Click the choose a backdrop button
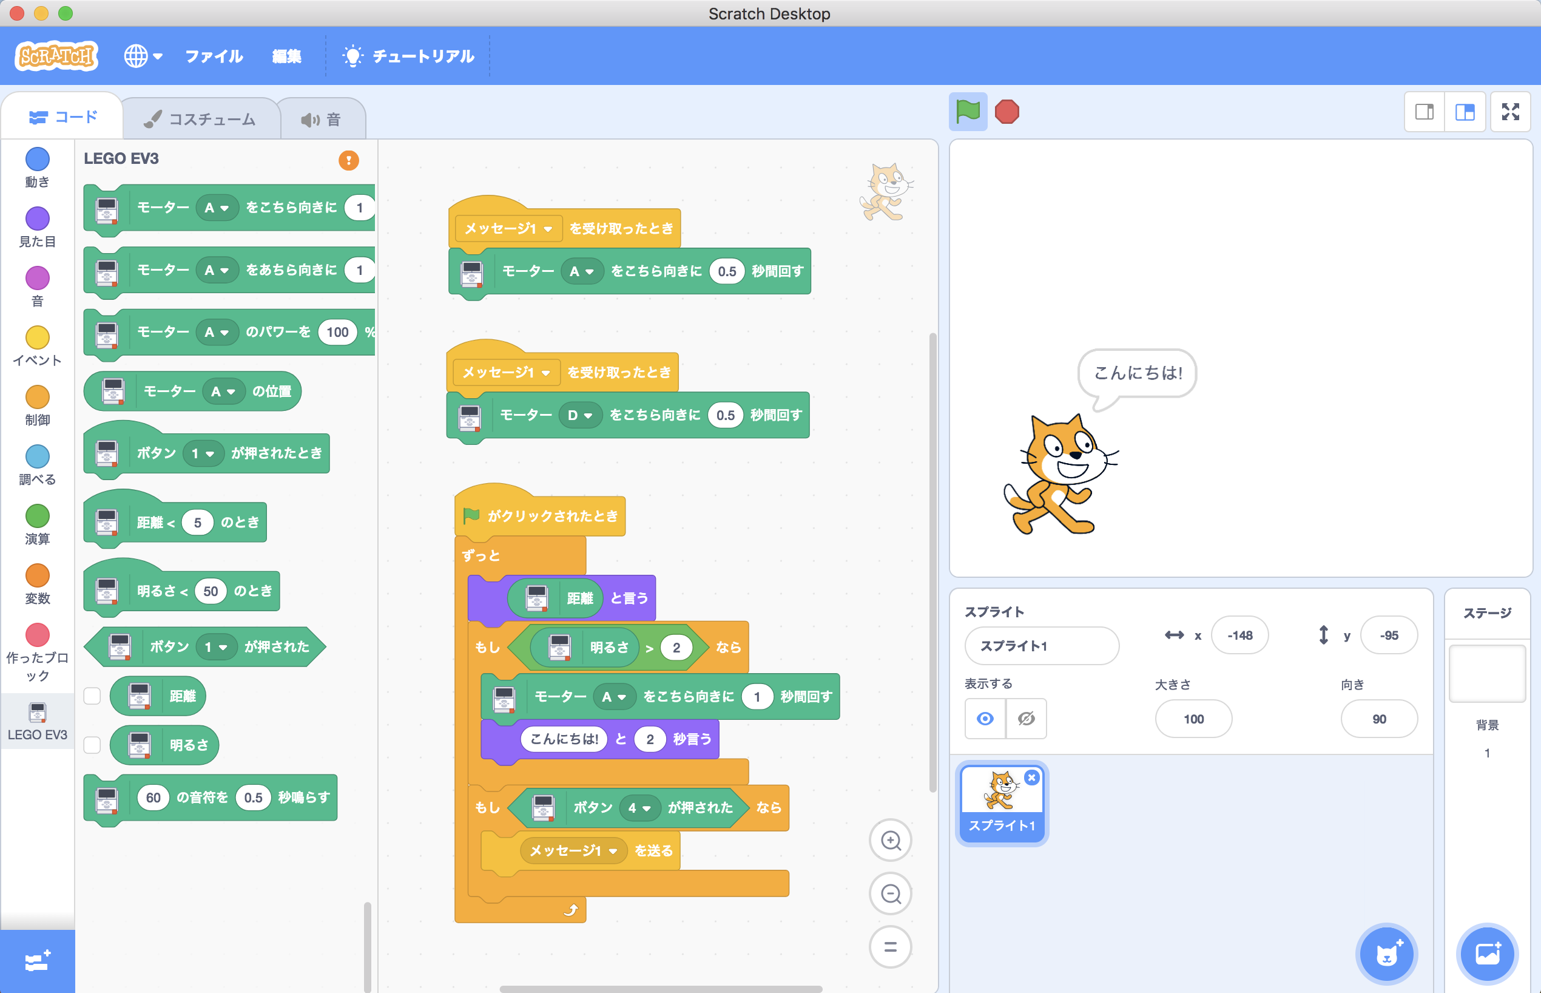This screenshot has height=993, width=1541. pyautogui.click(x=1487, y=954)
